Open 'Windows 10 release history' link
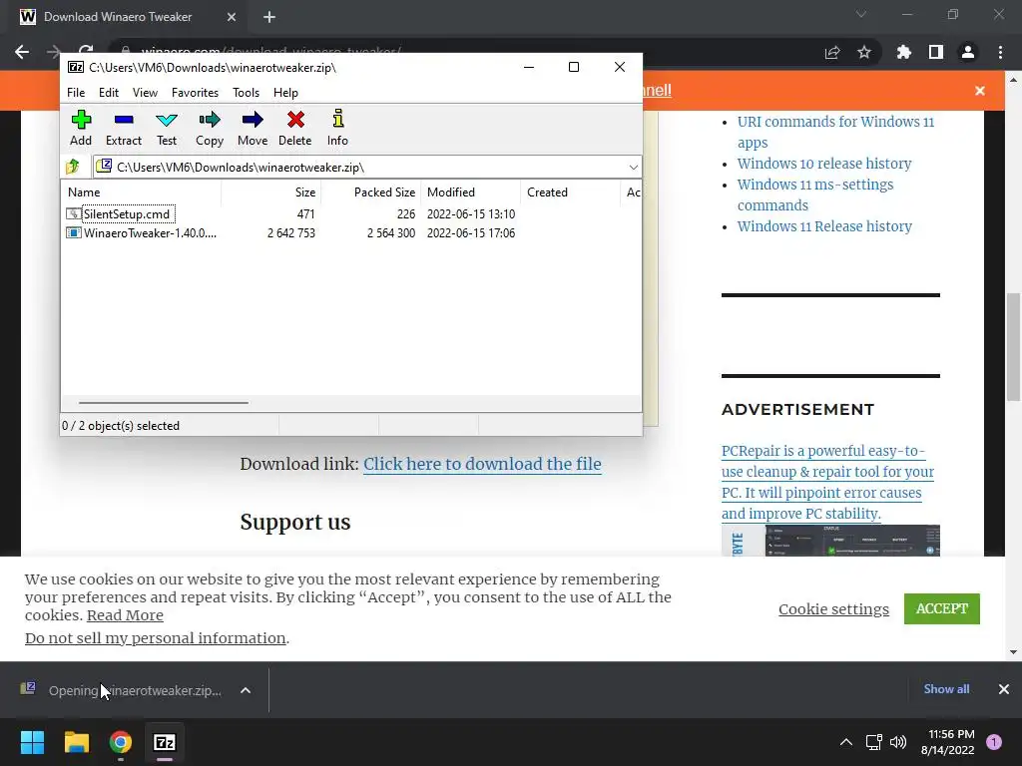The width and height of the screenshot is (1022, 766). click(823, 164)
